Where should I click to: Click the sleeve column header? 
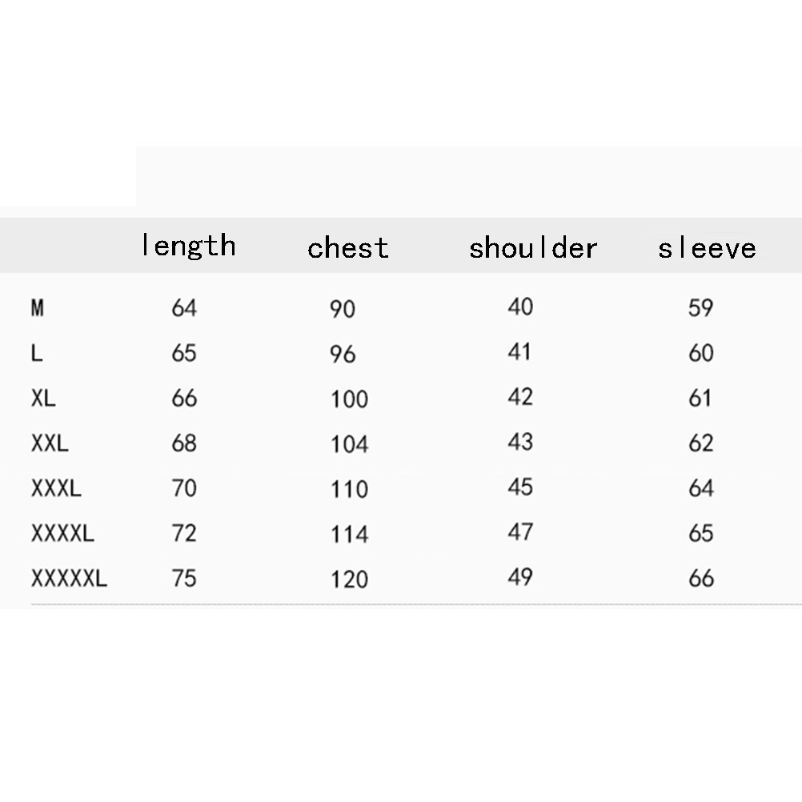[707, 247]
